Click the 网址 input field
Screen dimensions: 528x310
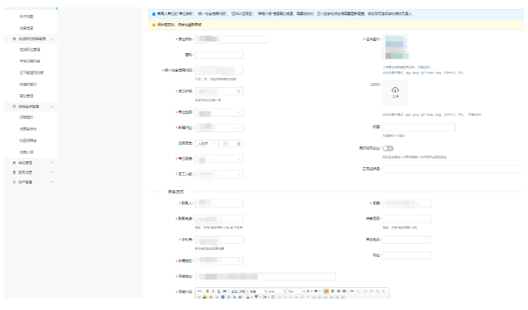(407, 255)
